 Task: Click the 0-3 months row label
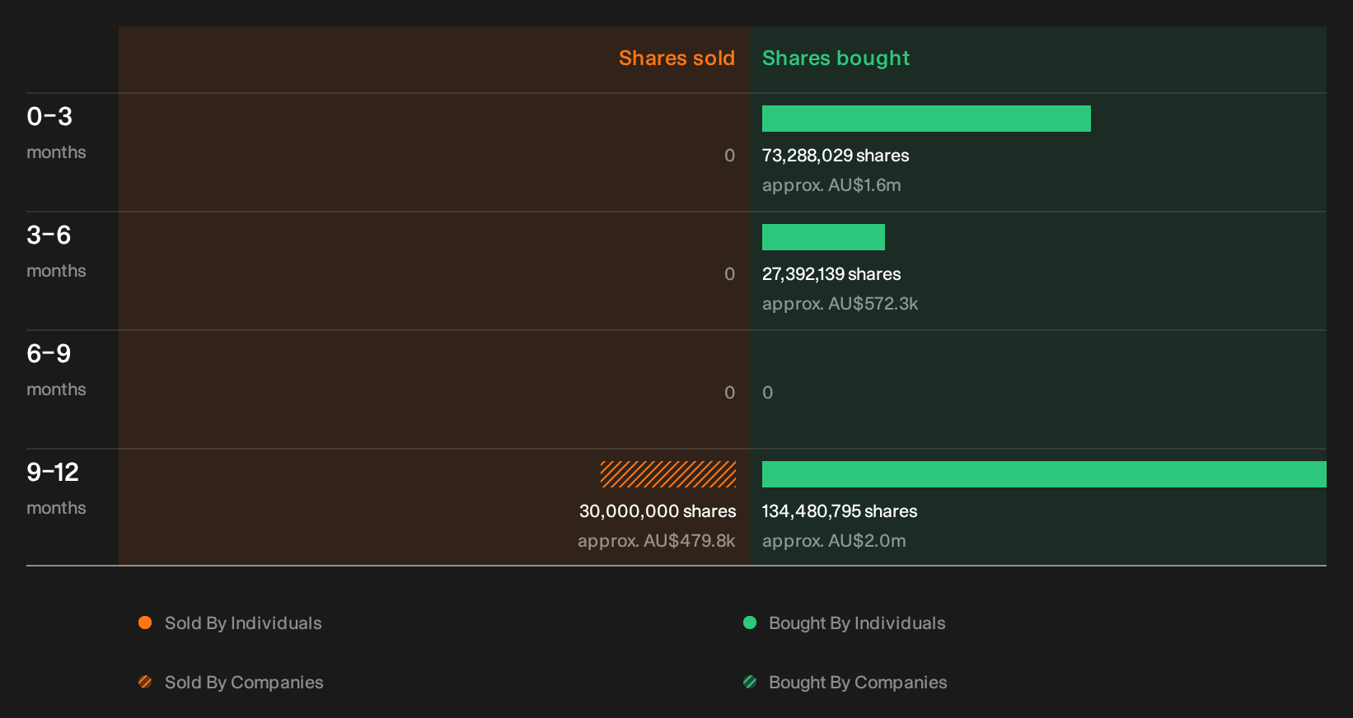(56, 133)
